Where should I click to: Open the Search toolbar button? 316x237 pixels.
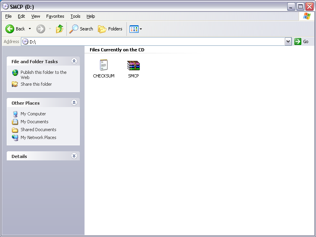(81, 29)
